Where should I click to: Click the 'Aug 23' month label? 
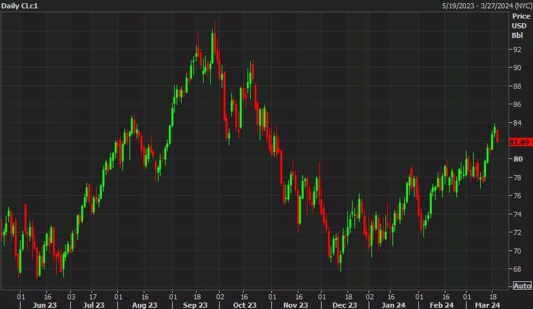(144, 305)
